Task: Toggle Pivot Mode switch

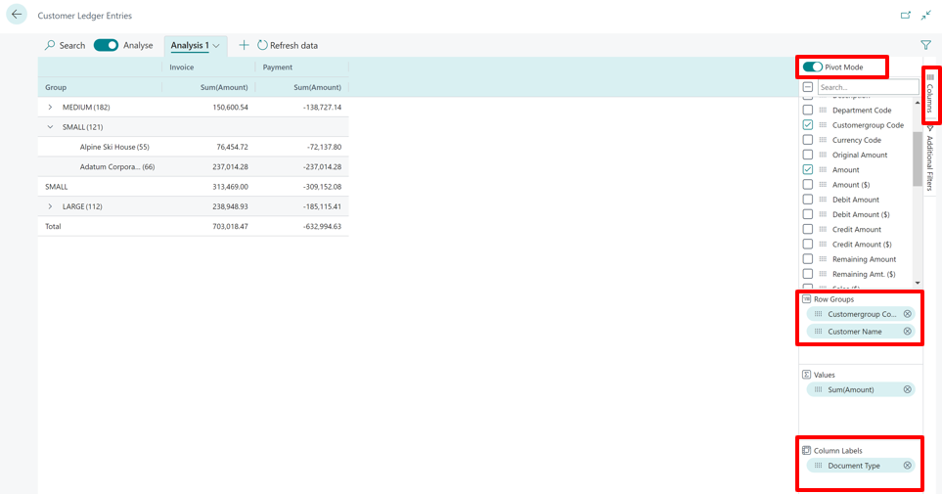Action: (812, 67)
